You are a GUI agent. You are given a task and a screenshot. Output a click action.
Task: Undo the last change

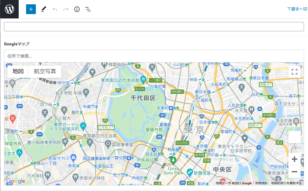(55, 9)
